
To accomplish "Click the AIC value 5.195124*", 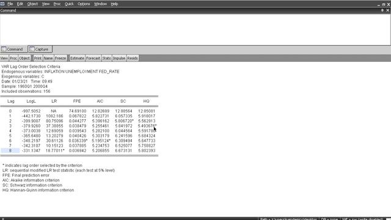I will (101, 141).
